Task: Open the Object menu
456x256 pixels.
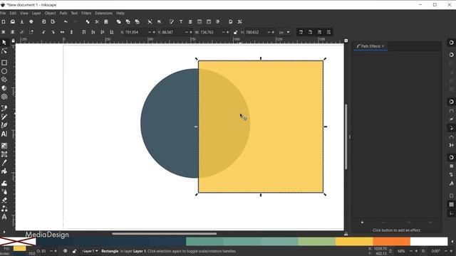Action: click(50, 13)
